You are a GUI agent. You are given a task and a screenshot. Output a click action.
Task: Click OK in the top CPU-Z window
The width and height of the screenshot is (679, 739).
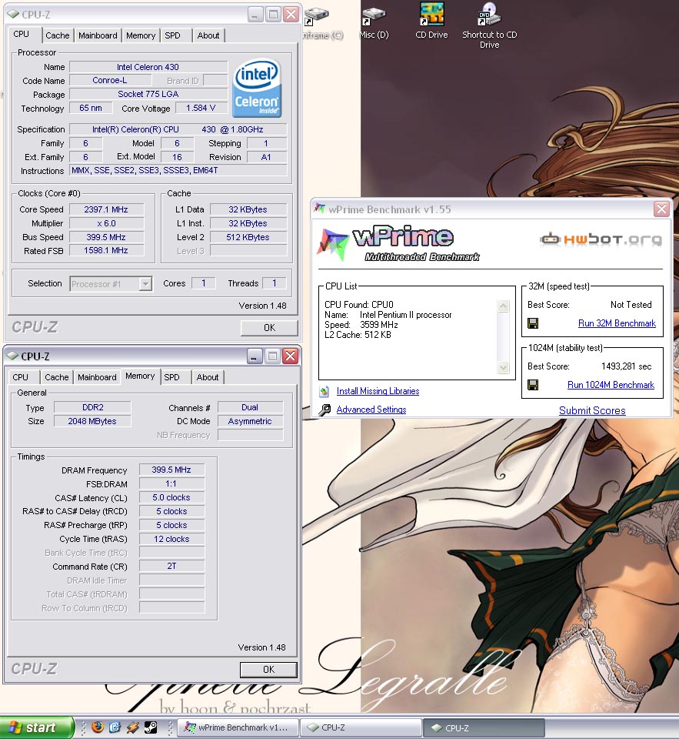(269, 328)
